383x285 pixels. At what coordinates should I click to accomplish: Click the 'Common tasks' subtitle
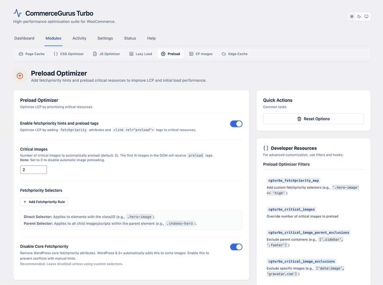275,107
